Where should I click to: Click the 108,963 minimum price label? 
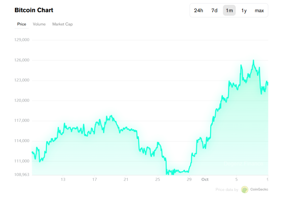coord(22,174)
